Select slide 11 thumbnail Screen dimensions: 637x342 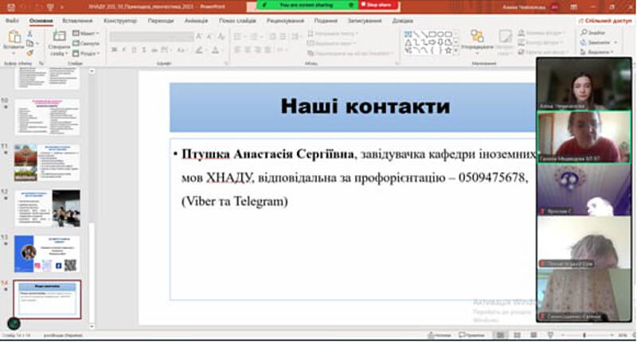coord(47,162)
